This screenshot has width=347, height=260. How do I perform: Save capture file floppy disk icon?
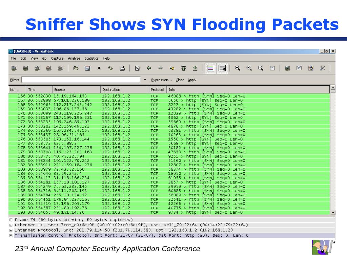tap(87, 68)
